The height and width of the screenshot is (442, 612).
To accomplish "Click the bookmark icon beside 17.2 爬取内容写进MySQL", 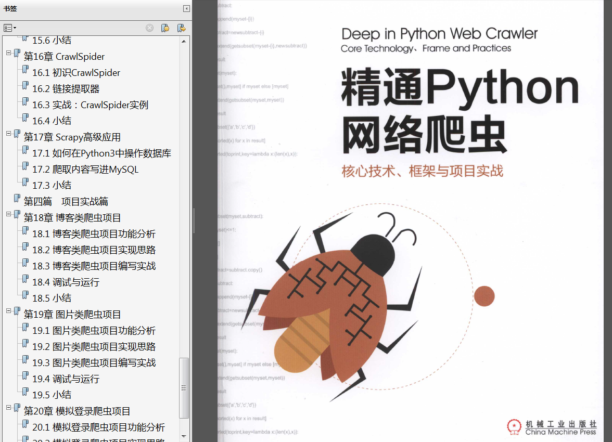I will [25, 166].
